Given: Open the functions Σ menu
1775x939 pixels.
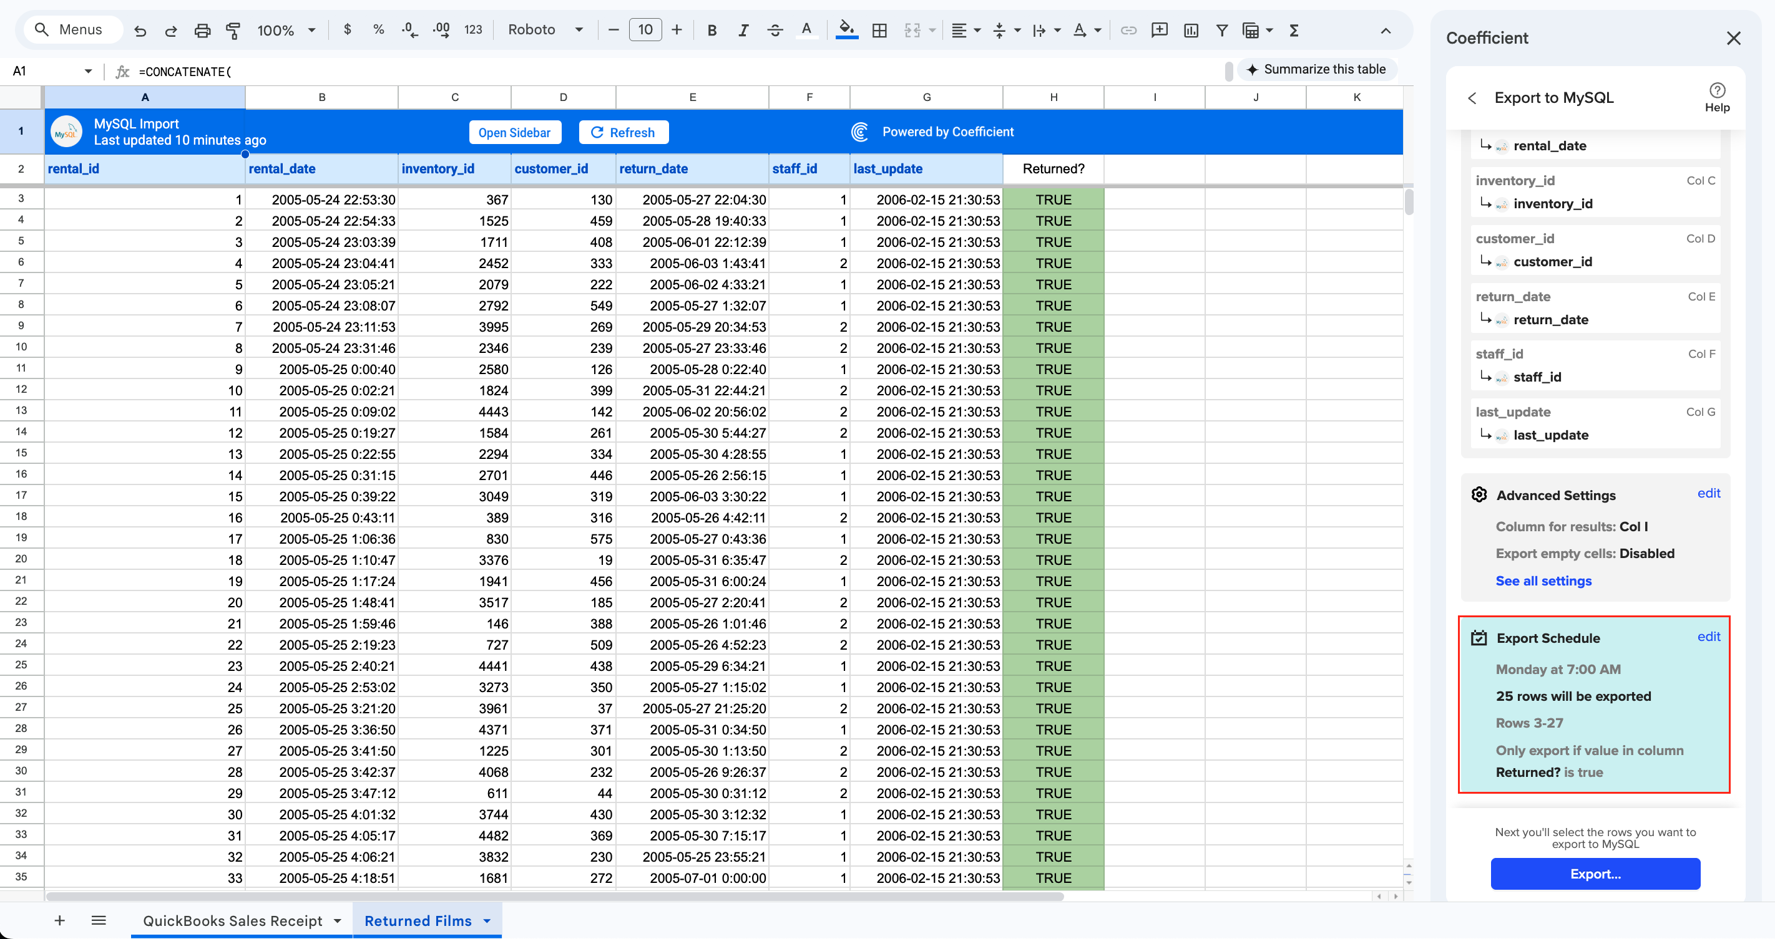Looking at the screenshot, I should (1296, 31).
